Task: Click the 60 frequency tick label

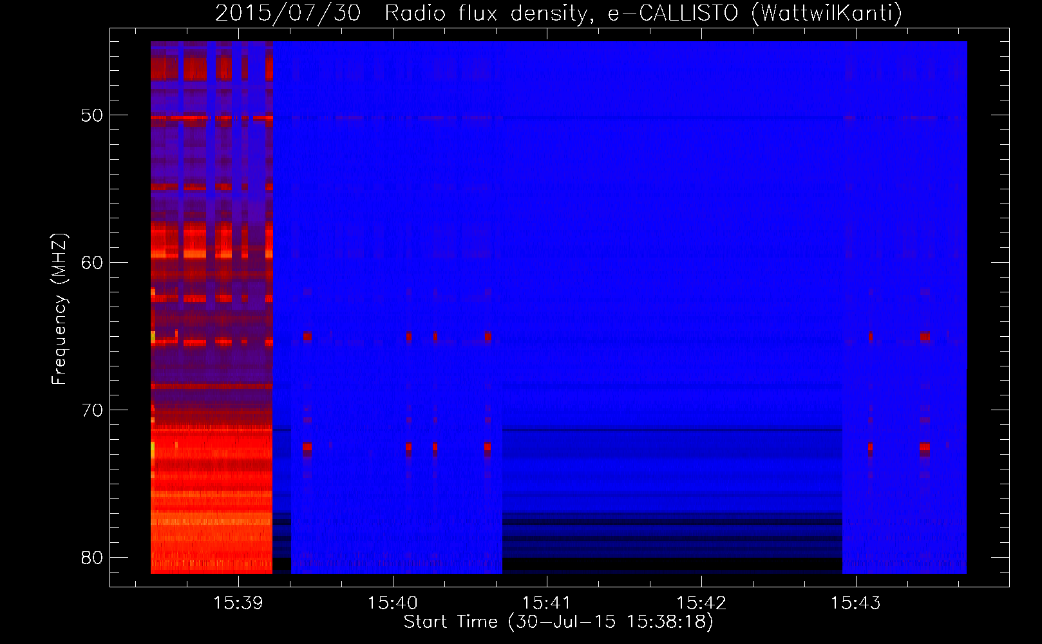Action: coord(92,263)
